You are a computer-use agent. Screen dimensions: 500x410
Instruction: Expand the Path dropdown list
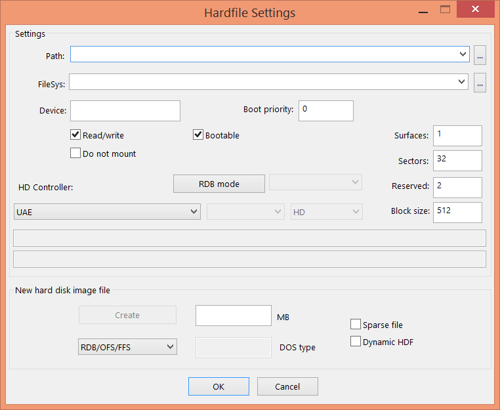463,54
